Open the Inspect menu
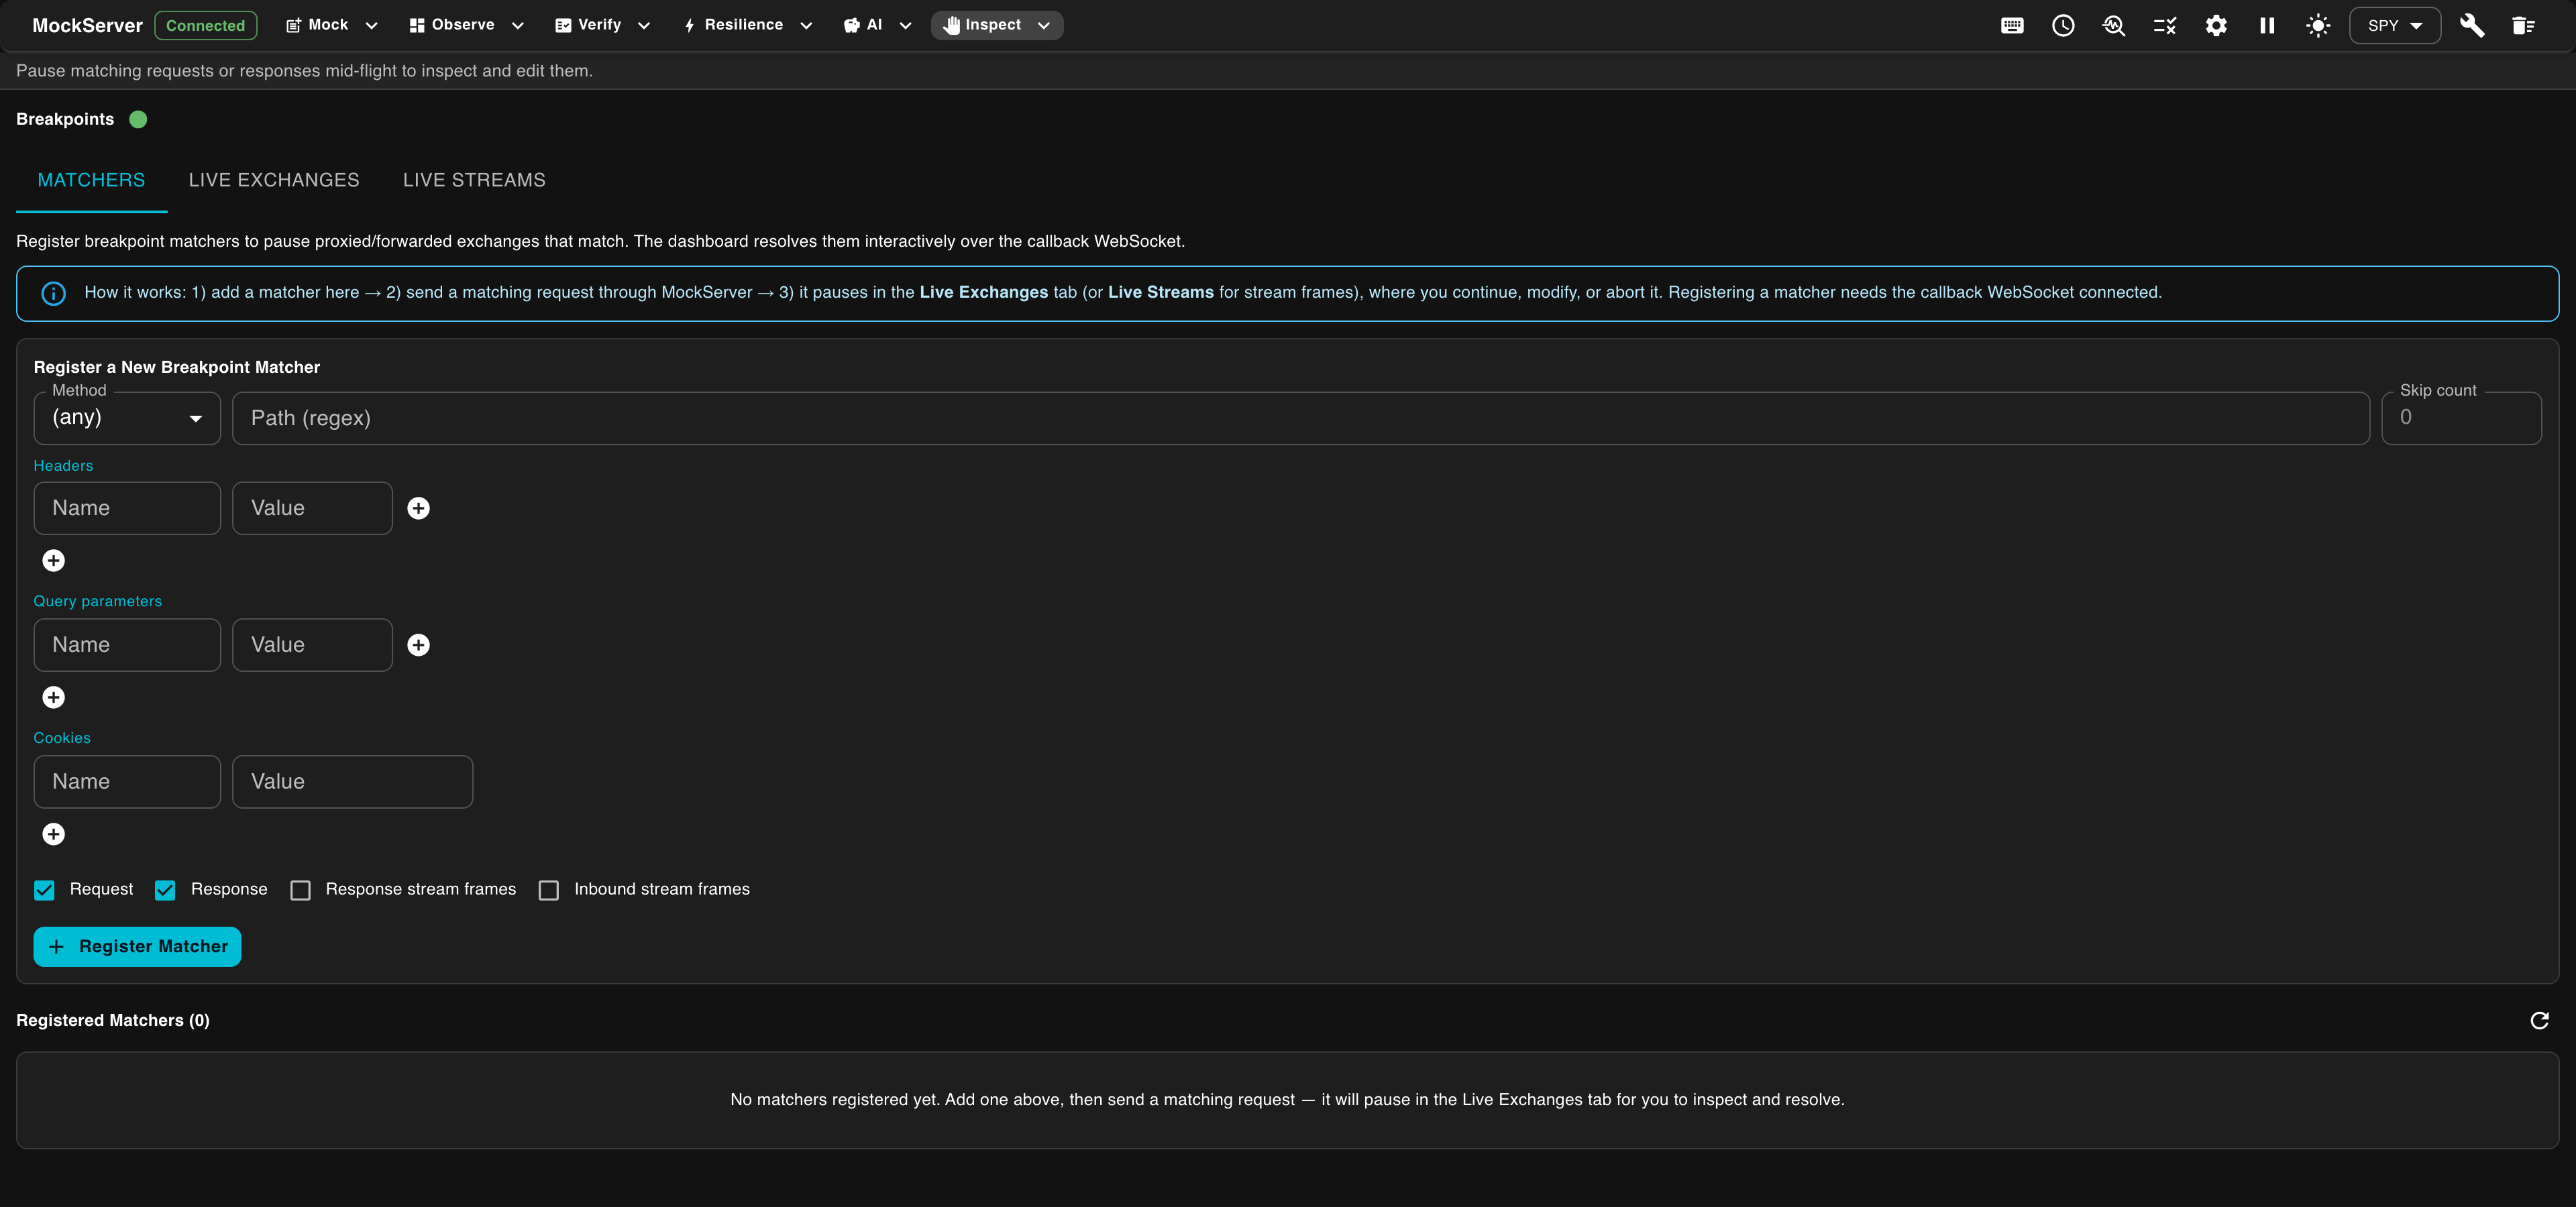 [x=997, y=25]
